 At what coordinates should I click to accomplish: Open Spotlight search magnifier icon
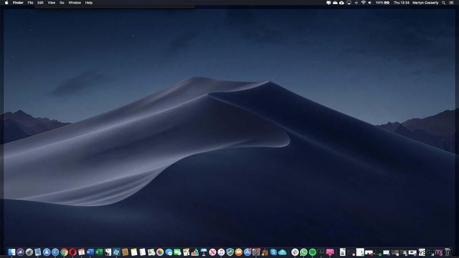click(x=444, y=3)
